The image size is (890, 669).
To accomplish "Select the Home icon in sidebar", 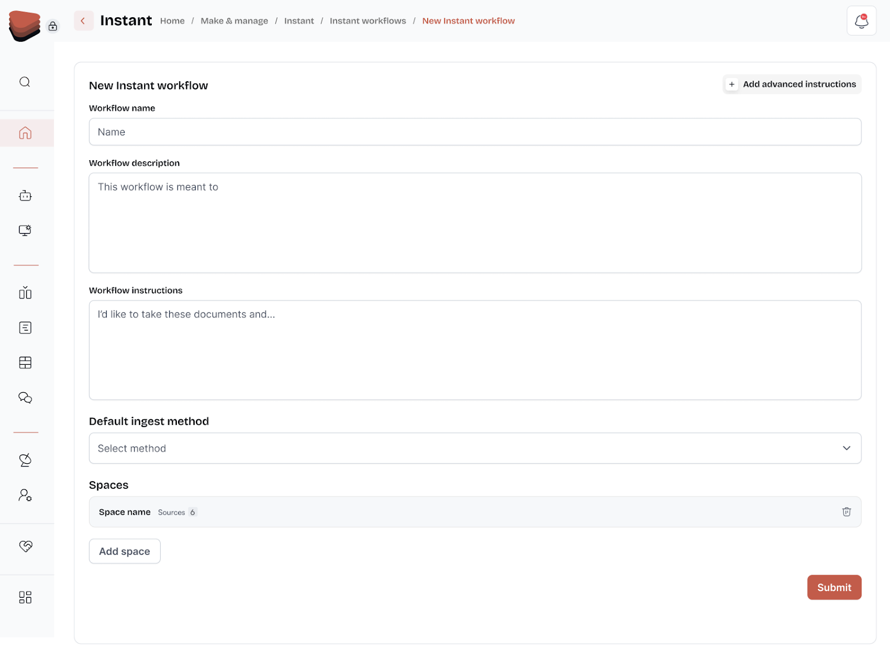I will click(24, 132).
